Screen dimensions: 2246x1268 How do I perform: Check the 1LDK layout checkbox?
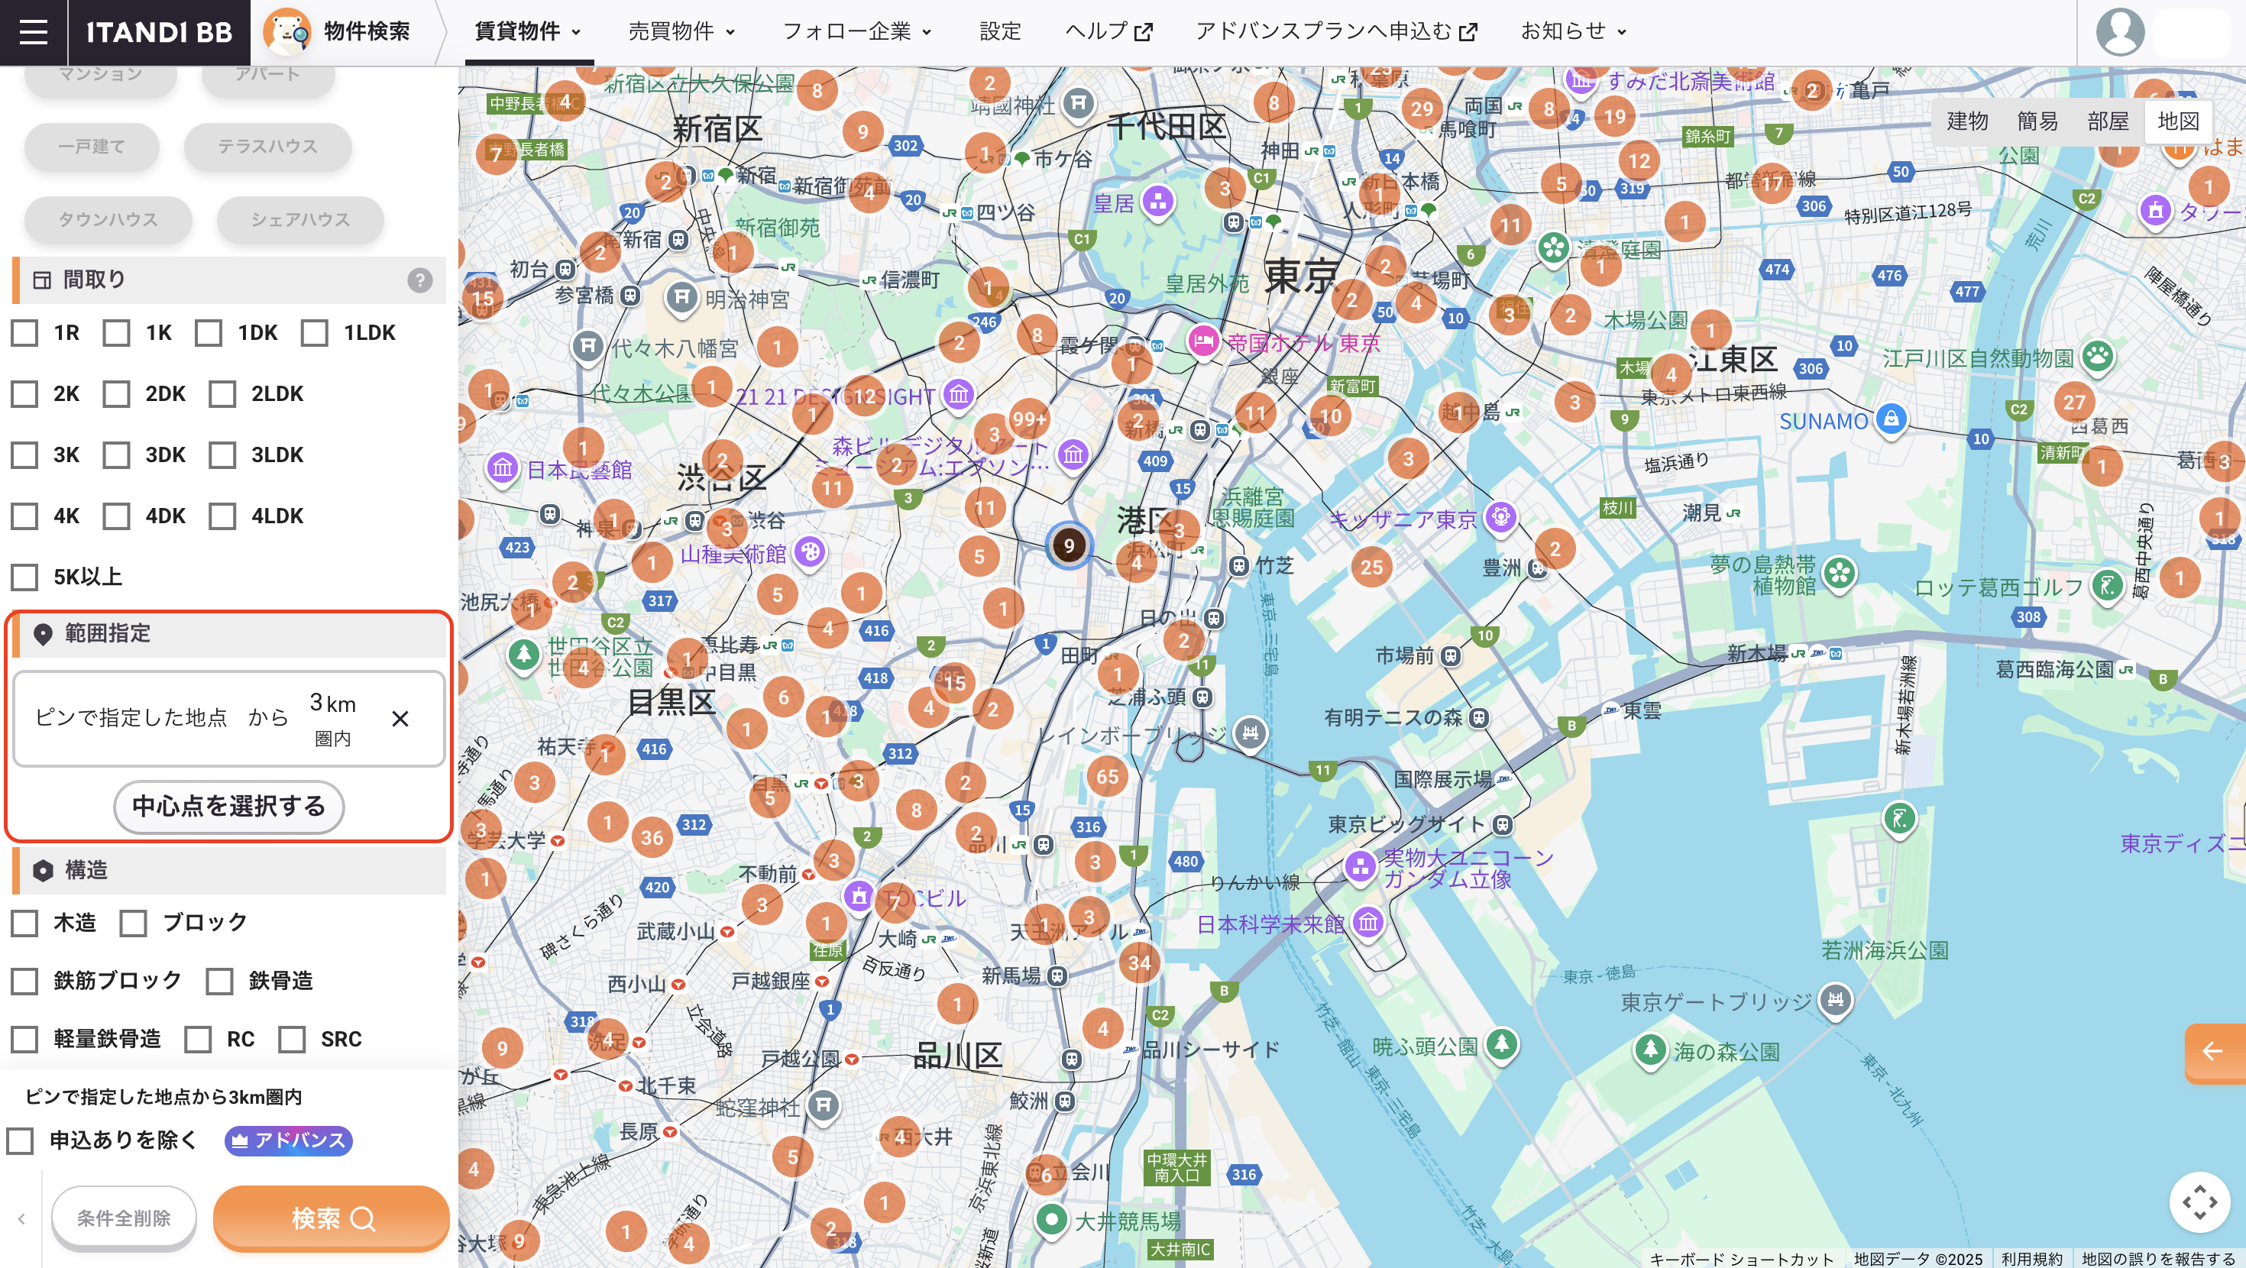(314, 332)
